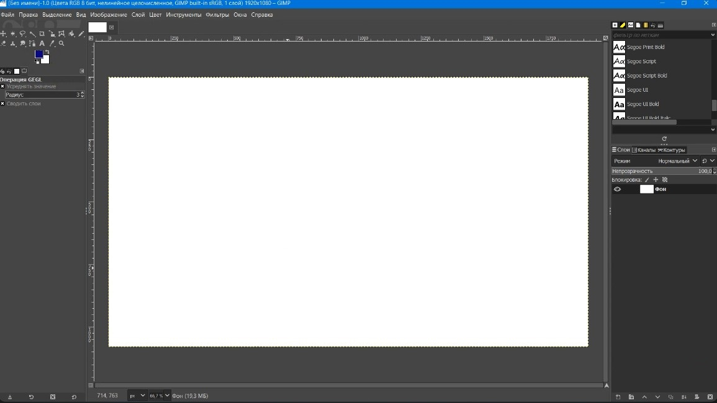Viewport: 717px width, 403px height.
Task: Select the Warp Transform tool
Action: coord(61,34)
